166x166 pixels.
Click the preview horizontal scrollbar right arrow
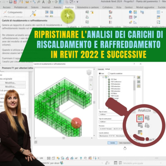pos(92,138)
